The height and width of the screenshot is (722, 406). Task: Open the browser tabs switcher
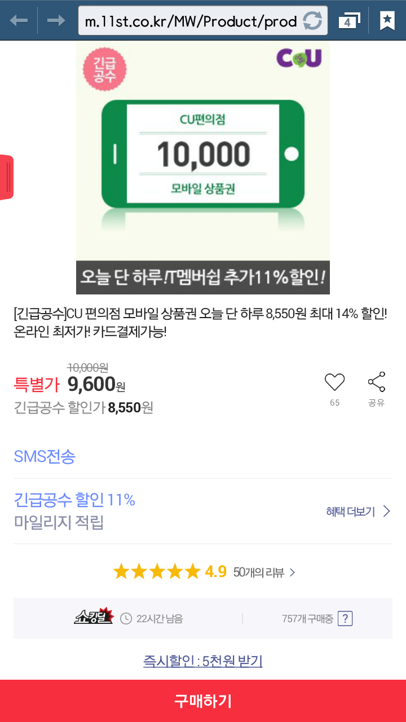click(x=348, y=21)
